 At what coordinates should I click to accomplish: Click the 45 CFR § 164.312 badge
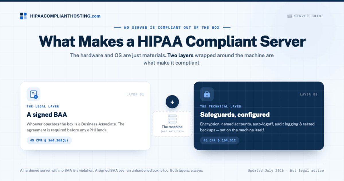(220, 140)
